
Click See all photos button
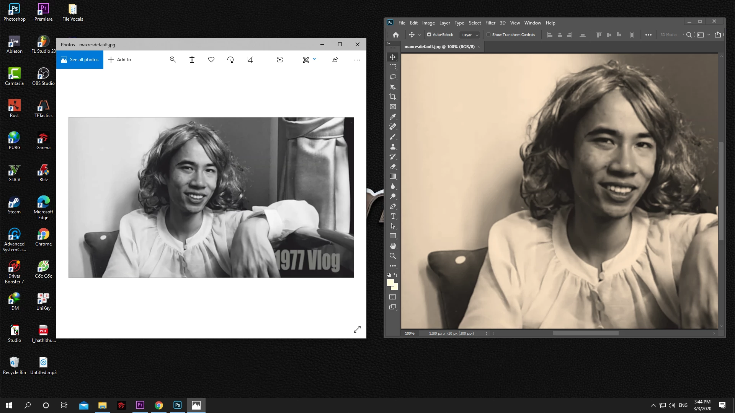[80, 60]
